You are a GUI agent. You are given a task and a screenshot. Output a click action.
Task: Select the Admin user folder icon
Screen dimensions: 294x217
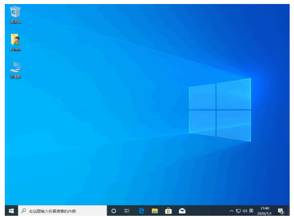pyautogui.click(x=15, y=40)
